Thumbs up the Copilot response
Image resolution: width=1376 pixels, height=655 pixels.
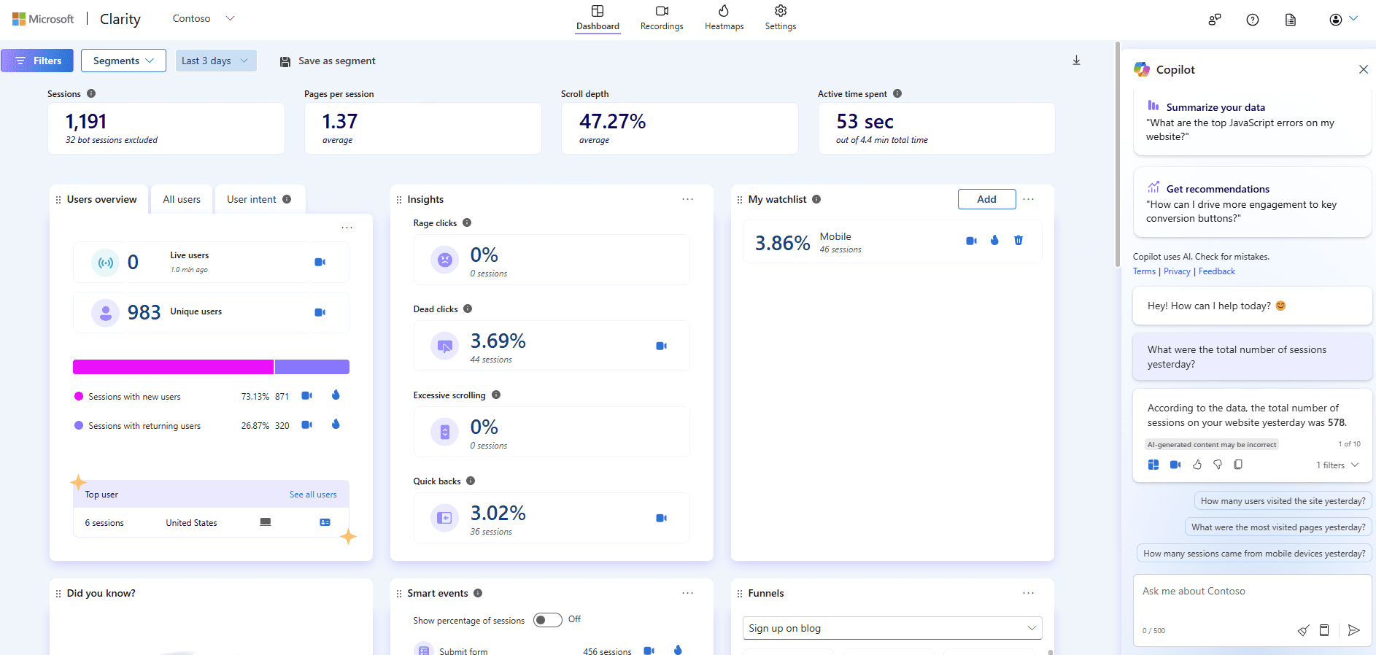(x=1197, y=465)
